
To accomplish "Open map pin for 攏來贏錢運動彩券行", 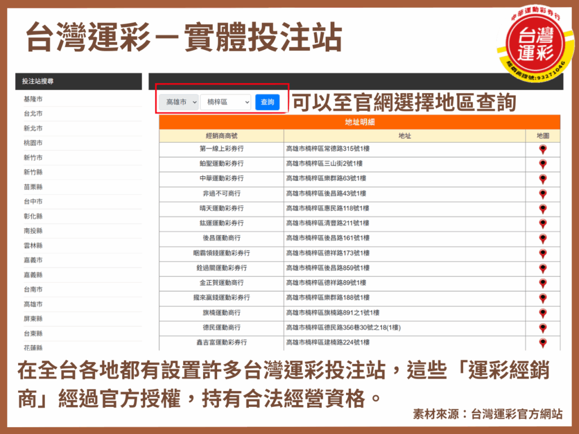I will [542, 298].
